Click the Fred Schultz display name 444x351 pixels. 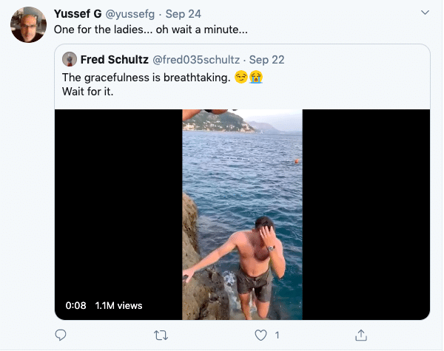pos(115,60)
